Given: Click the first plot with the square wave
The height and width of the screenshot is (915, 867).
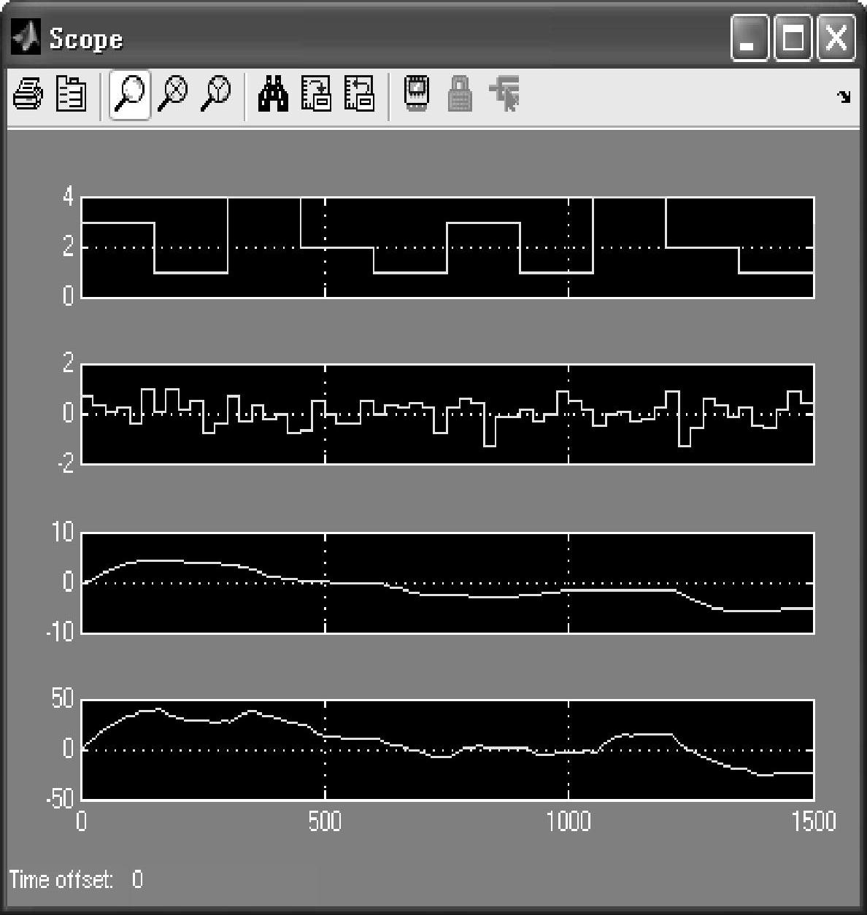Looking at the screenshot, I should coord(447,247).
